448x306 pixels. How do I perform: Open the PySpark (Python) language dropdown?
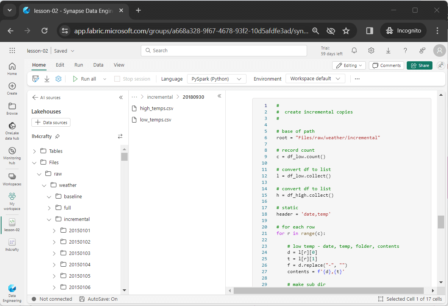217,79
